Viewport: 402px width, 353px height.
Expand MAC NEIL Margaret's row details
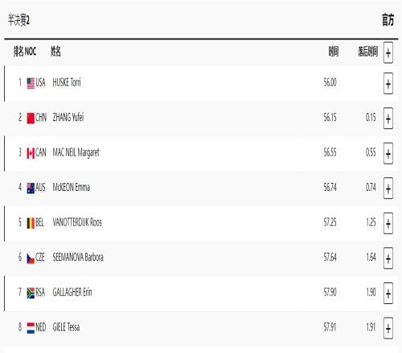(x=388, y=153)
